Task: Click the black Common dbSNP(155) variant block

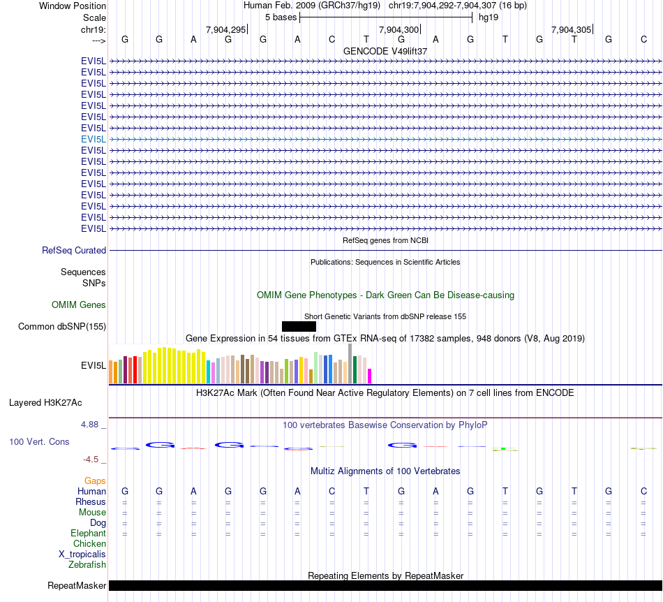Action: (299, 326)
